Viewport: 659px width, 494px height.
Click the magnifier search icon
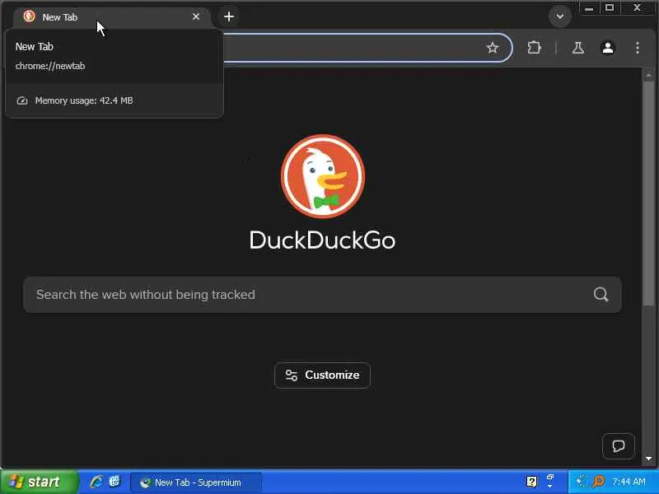point(601,295)
